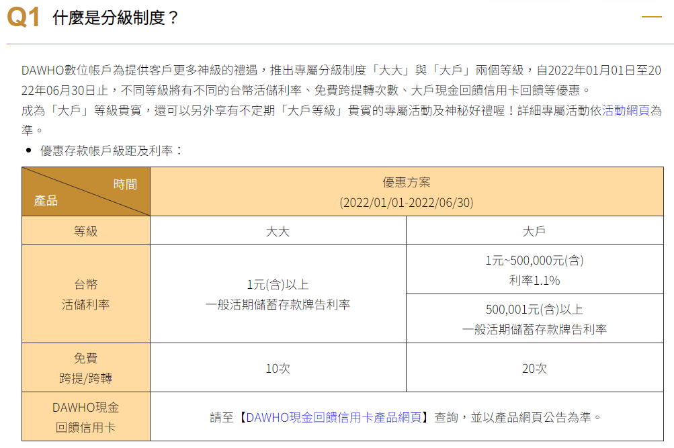Screen dimensions: 674x448
Task: Click the 20次 cell
Action: [535, 368]
